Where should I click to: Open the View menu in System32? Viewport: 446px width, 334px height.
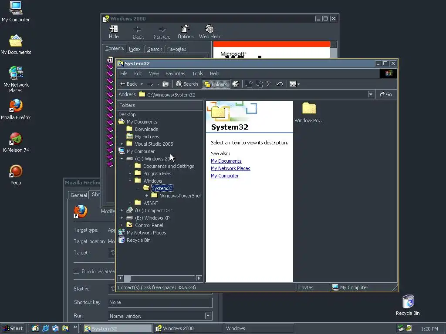pos(154,73)
